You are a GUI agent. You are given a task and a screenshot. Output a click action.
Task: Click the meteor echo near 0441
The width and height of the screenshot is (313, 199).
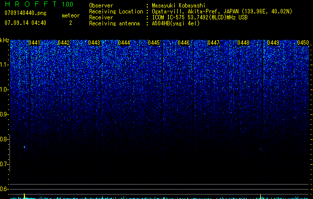coord(24,147)
